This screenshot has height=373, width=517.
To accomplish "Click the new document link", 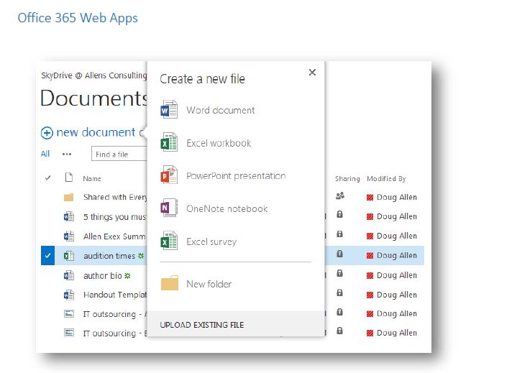I will (96, 132).
